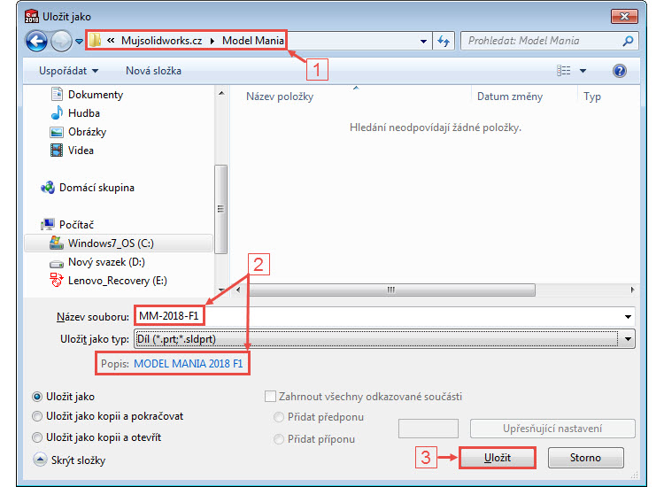
Task: Click the Videa film strip icon
Action: tap(57, 151)
